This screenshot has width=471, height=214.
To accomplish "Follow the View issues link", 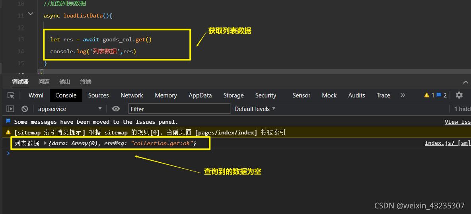I will (457, 122).
